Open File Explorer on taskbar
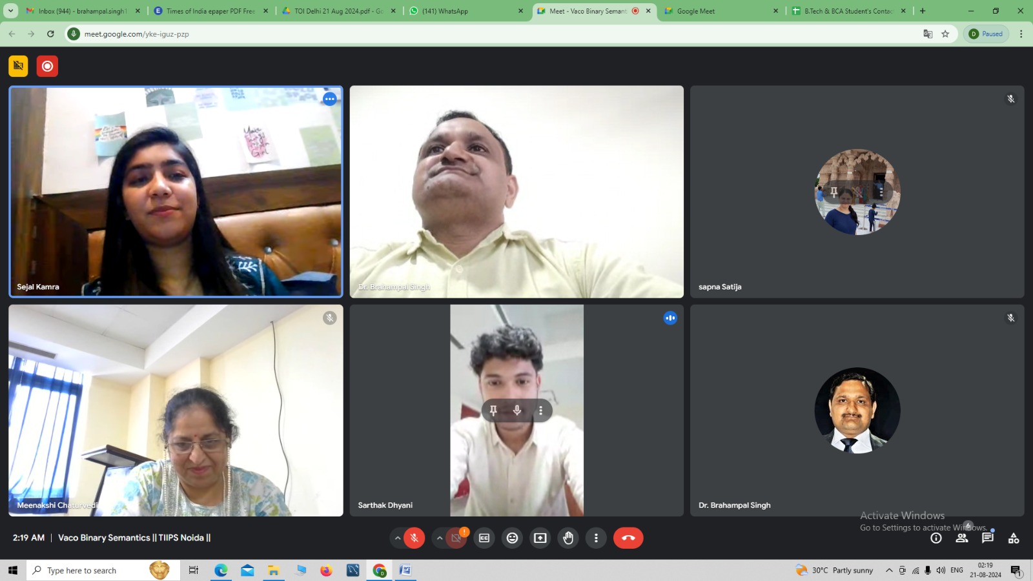Image resolution: width=1033 pixels, height=581 pixels. coord(274,570)
